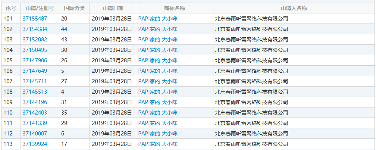Click the 商标名称 column header
The width and height of the screenshot is (376, 150).
click(175, 9)
